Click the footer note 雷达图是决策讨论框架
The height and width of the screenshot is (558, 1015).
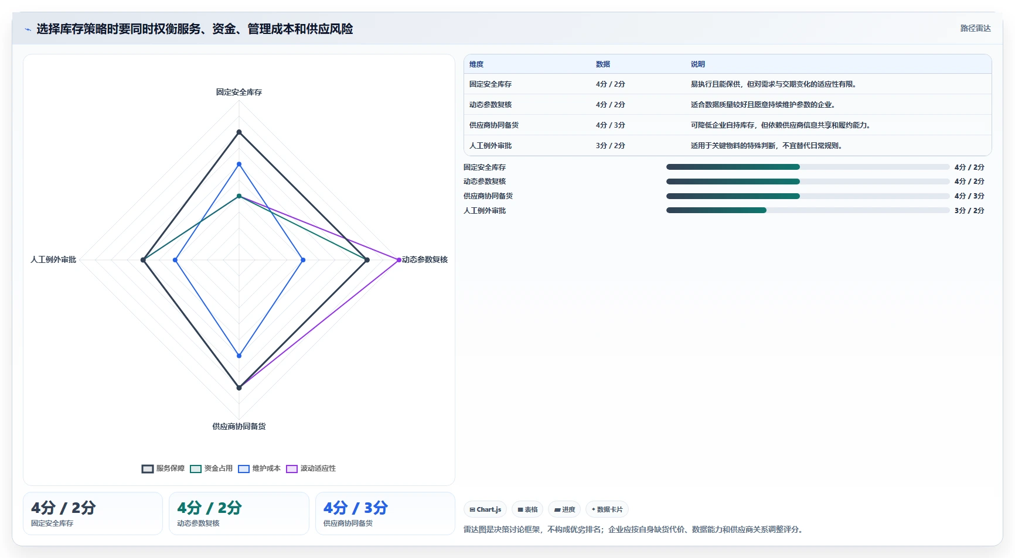click(x=635, y=529)
